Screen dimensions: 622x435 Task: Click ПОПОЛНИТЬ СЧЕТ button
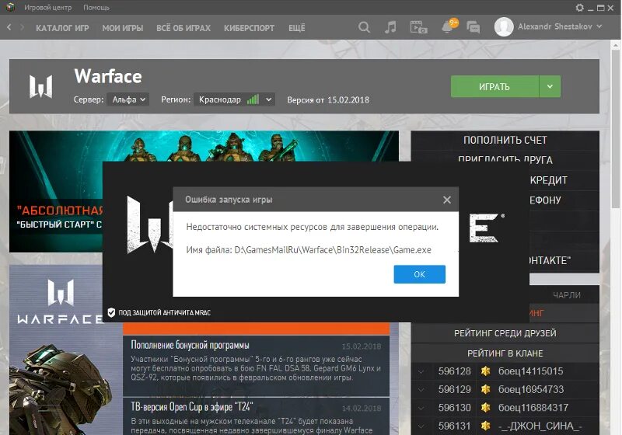click(505, 140)
